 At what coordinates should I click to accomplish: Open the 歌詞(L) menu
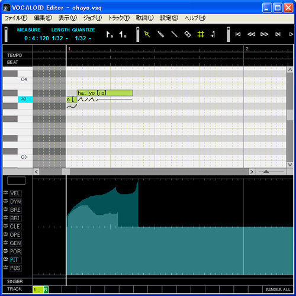[144, 18]
